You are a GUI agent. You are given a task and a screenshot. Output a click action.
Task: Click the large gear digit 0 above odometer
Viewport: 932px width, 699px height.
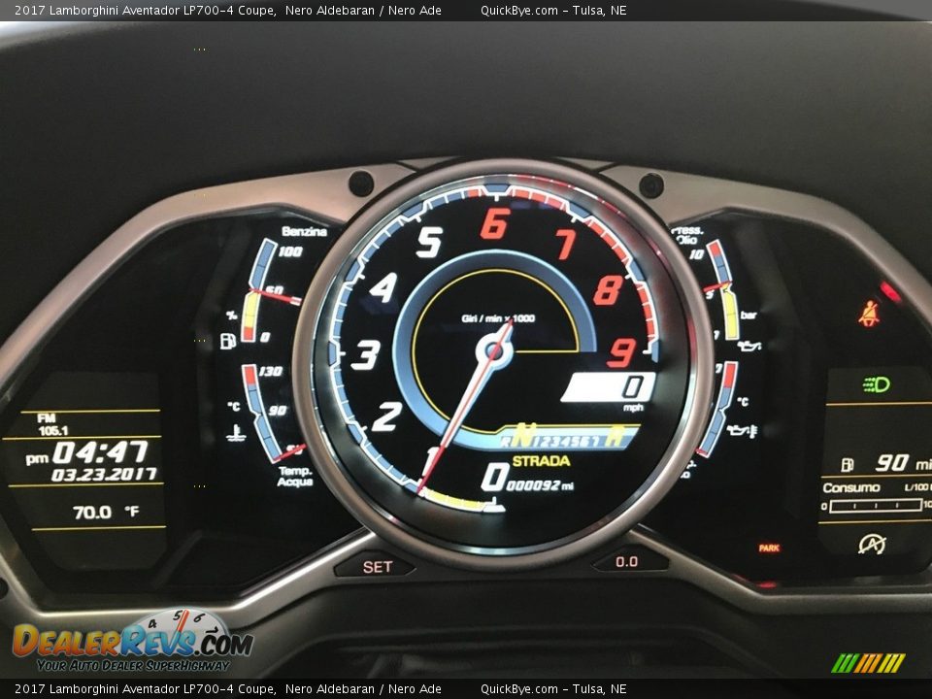[x=494, y=478]
